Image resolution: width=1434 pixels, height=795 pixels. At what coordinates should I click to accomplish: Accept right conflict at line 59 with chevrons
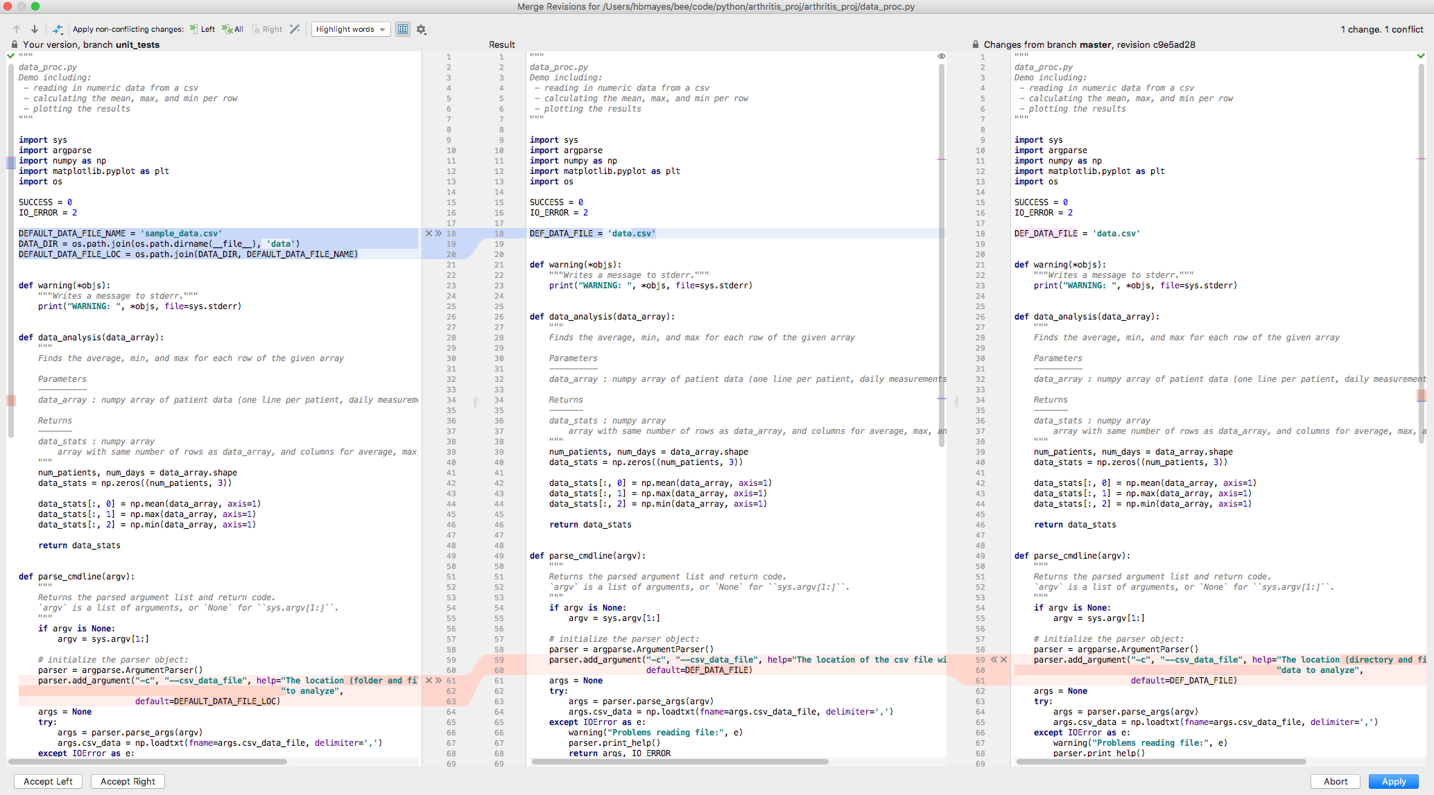994,660
